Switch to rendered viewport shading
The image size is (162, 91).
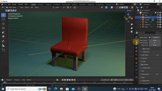pyautogui.click(x=127, y=7)
